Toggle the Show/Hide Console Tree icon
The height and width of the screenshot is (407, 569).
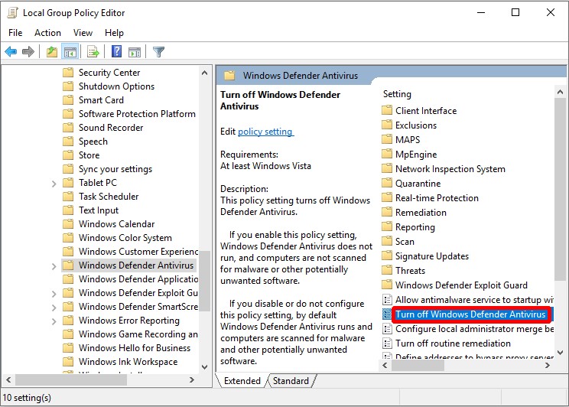click(70, 52)
